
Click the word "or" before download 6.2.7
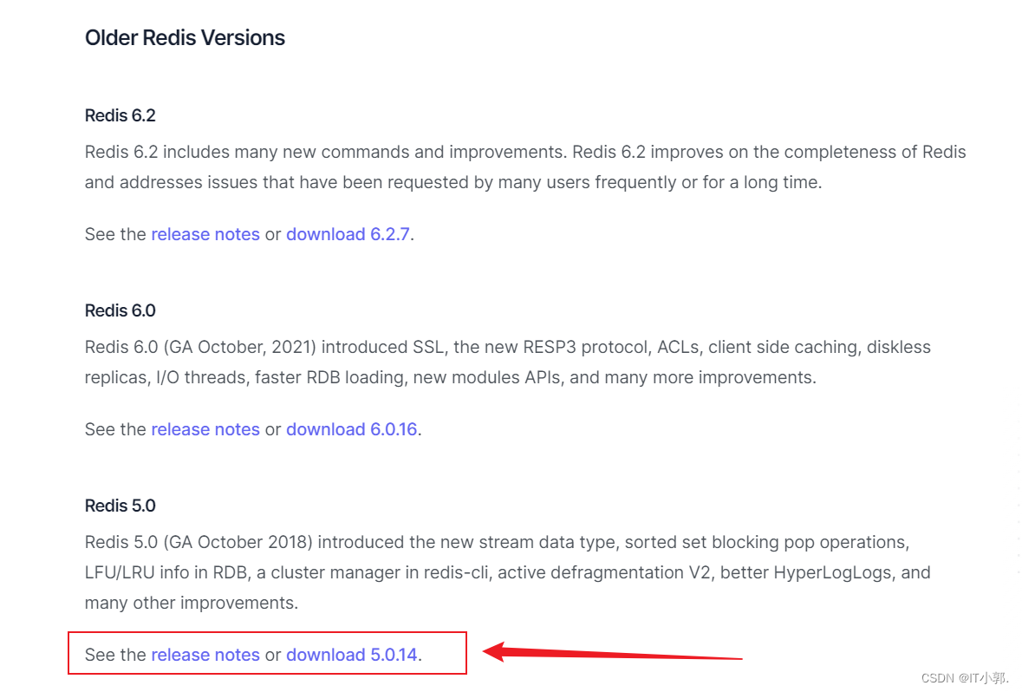coord(273,234)
